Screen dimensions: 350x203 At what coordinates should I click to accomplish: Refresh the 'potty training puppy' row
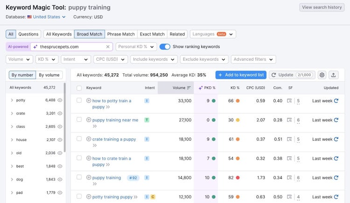[336, 197]
